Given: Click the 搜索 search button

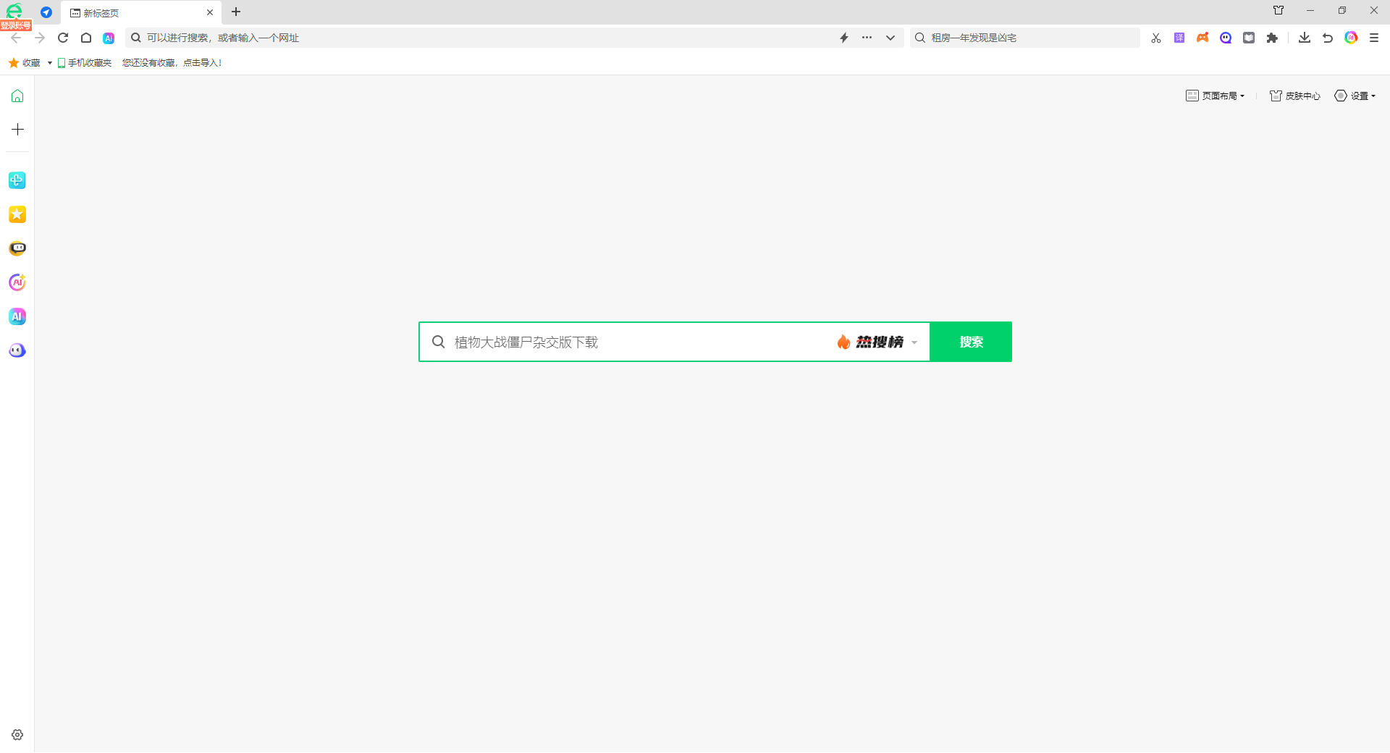Looking at the screenshot, I should click(x=971, y=341).
